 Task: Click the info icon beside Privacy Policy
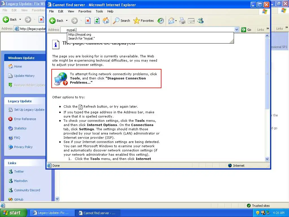[x=10, y=147]
